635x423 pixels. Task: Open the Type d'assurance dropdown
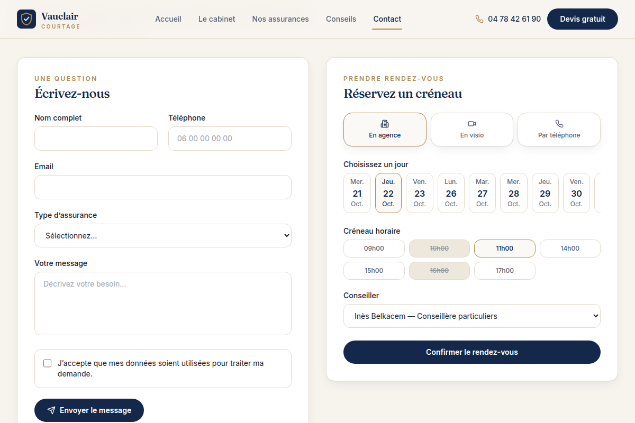pos(163,235)
